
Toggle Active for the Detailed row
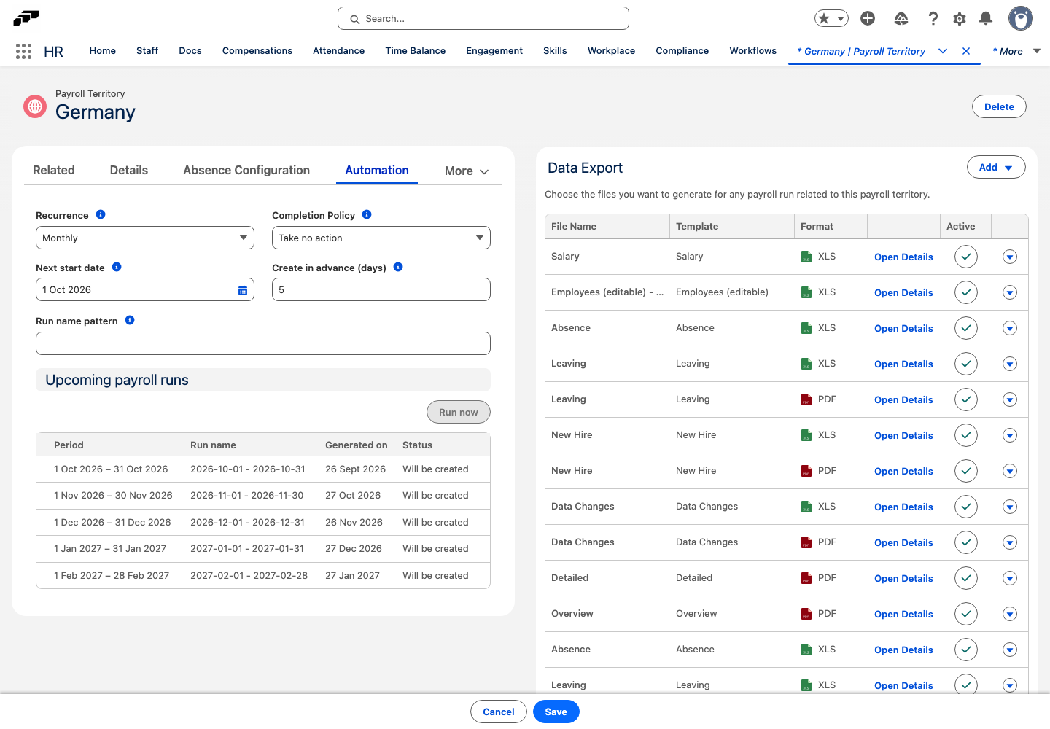pyautogui.click(x=966, y=578)
